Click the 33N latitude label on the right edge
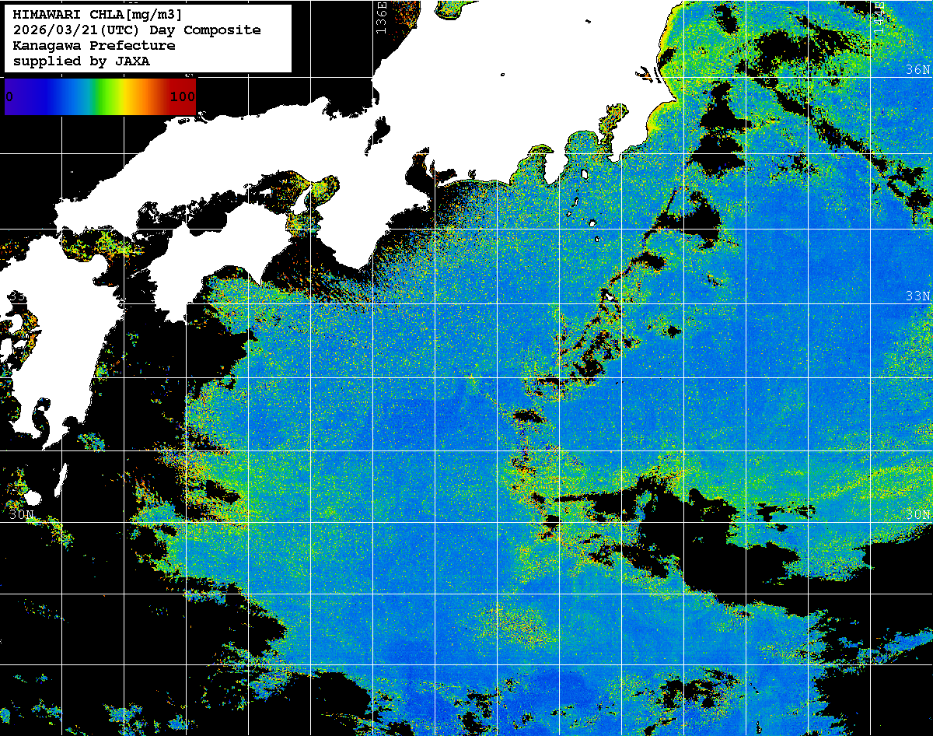 917,296
